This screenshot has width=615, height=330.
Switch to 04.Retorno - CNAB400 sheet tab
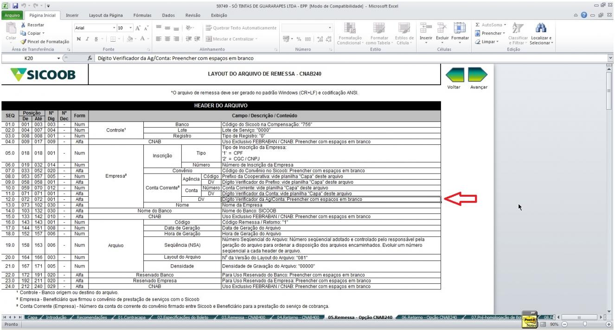pyautogui.click(x=298, y=318)
